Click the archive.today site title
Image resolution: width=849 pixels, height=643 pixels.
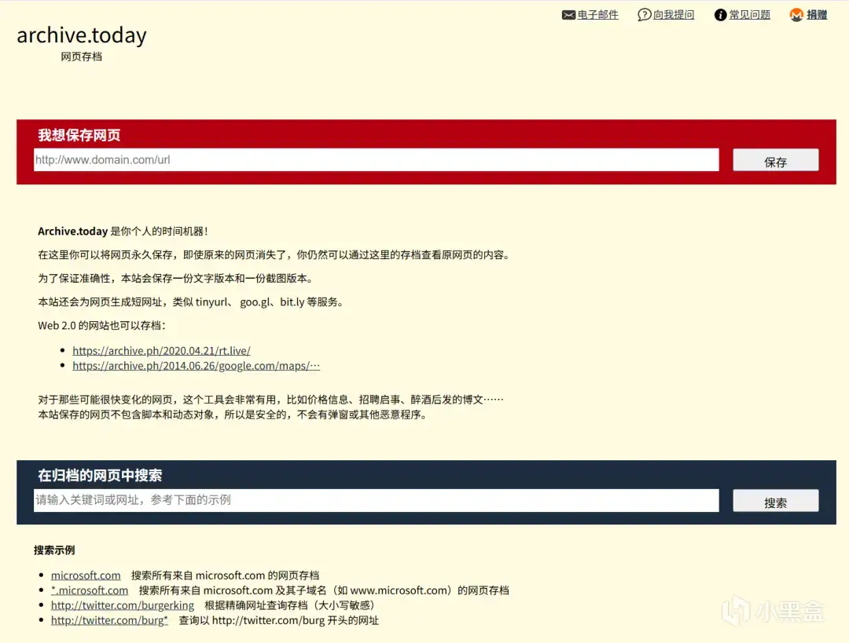point(82,35)
